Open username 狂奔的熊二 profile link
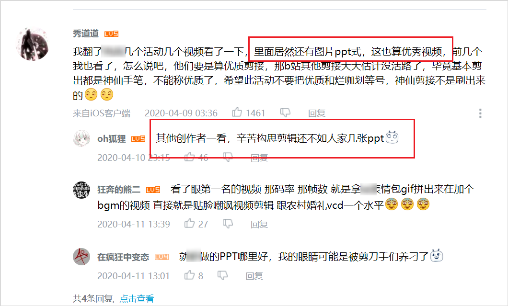Image resolution: width=508 pixels, height=306 pixels. pos(118,190)
